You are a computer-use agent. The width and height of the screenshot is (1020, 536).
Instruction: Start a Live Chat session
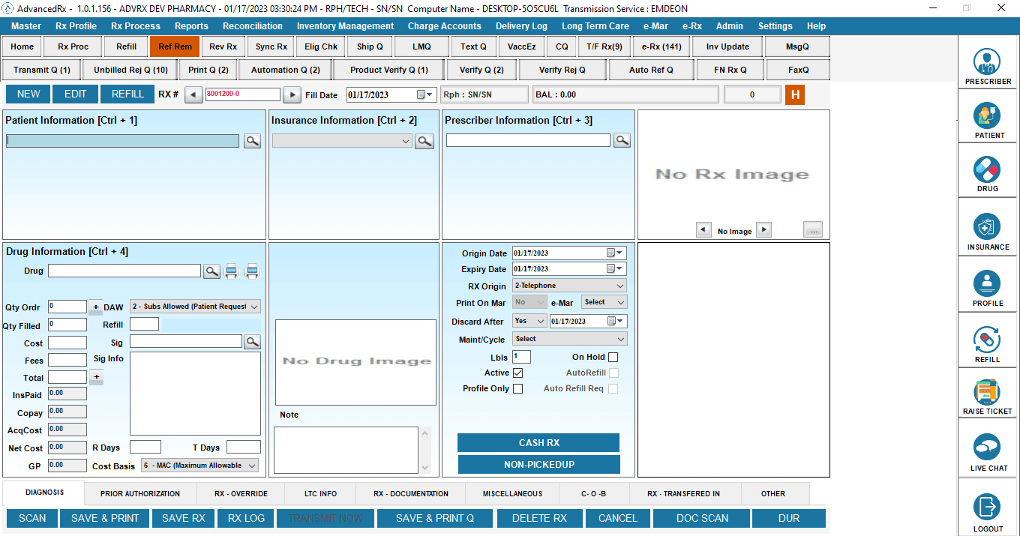pyautogui.click(x=988, y=448)
